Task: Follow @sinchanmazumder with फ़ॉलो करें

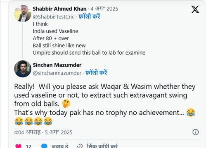Action: 96,73
